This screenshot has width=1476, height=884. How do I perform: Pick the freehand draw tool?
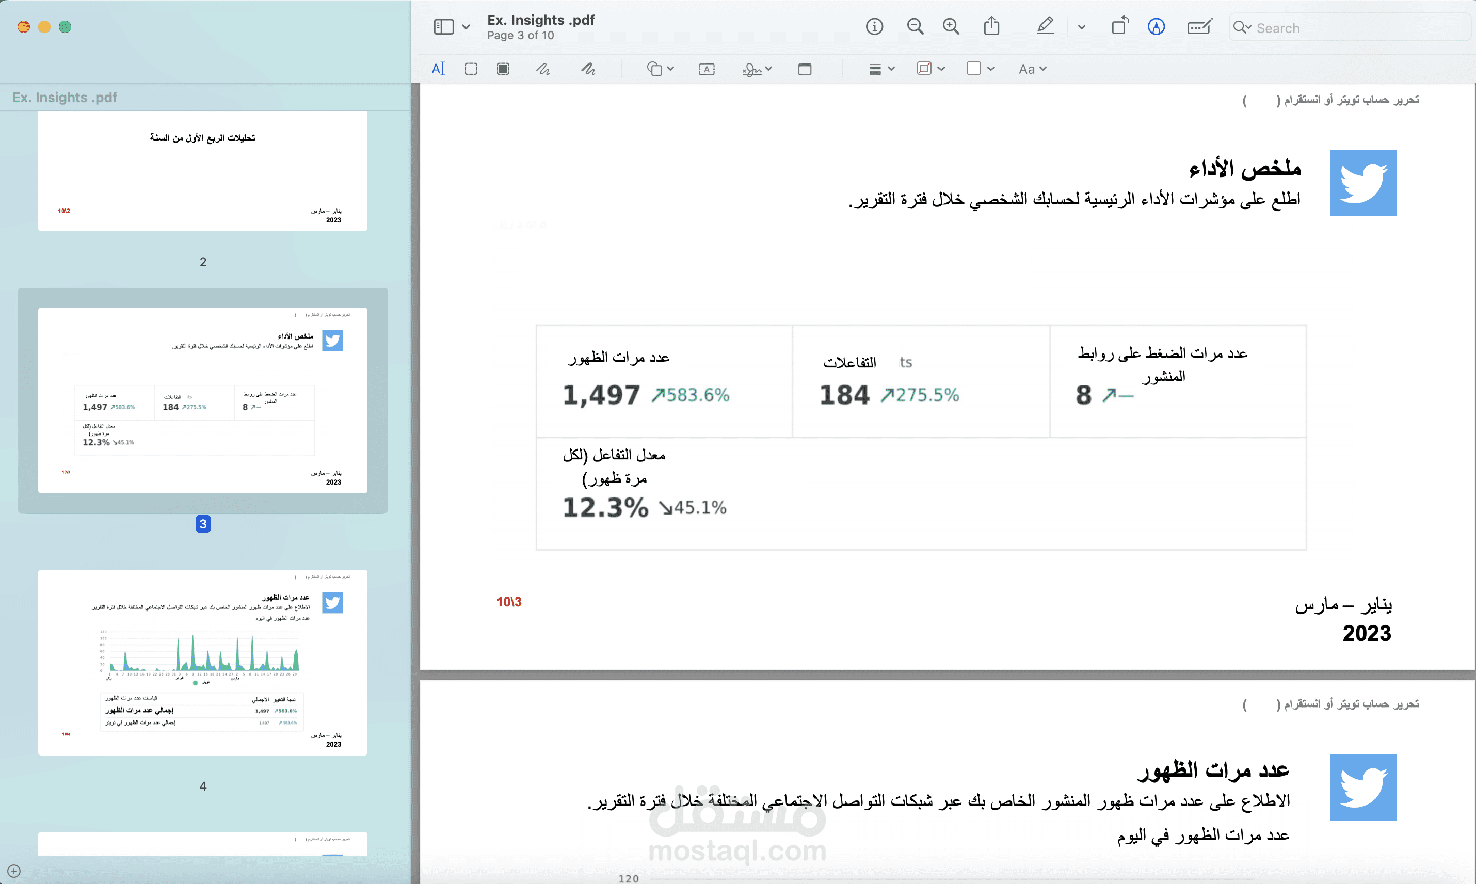pyautogui.click(x=587, y=69)
